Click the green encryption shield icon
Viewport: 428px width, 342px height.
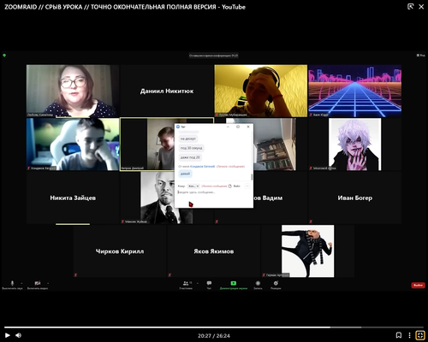click(x=4, y=56)
